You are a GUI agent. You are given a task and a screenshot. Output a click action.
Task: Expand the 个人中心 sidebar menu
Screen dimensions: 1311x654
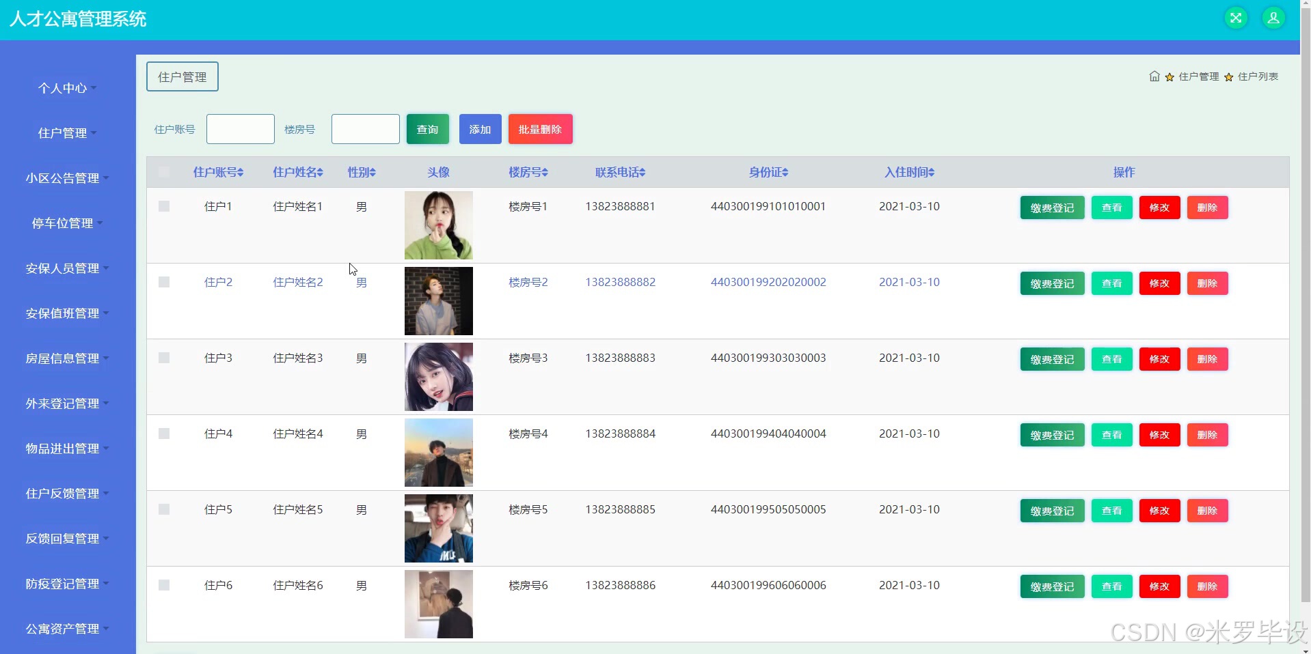67,88
